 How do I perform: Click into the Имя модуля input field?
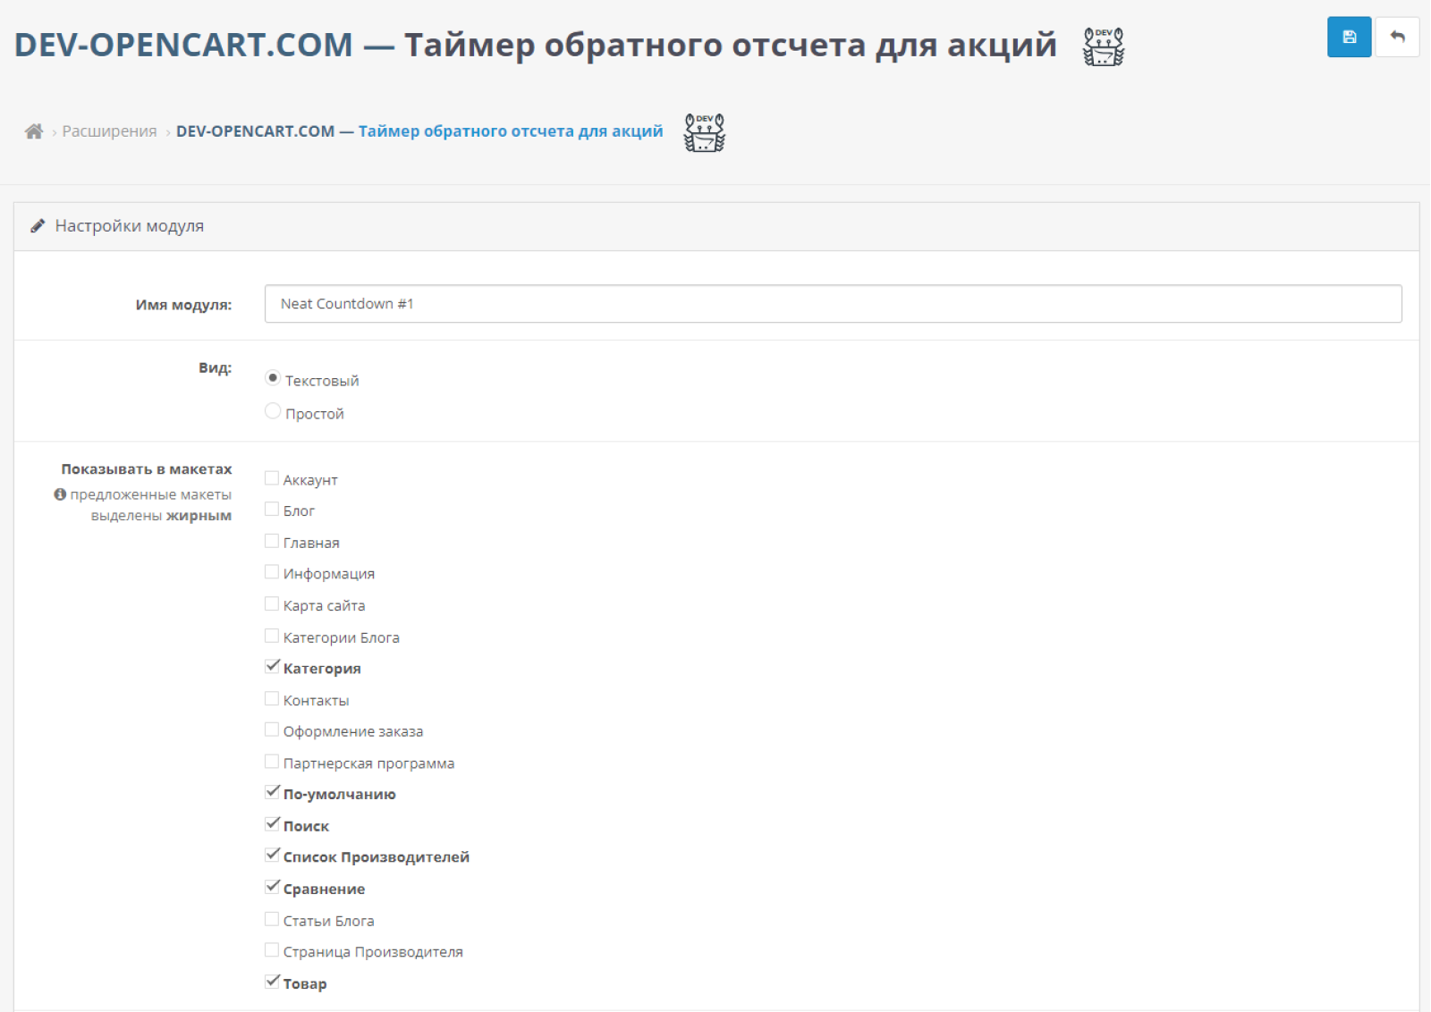pyautogui.click(x=833, y=304)
